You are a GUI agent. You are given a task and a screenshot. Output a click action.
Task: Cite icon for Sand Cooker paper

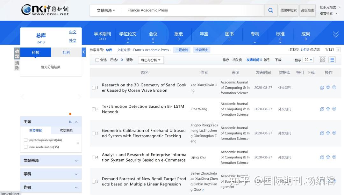(x=334, y=87)
